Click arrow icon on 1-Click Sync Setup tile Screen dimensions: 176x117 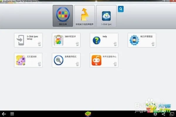[39, 44]
